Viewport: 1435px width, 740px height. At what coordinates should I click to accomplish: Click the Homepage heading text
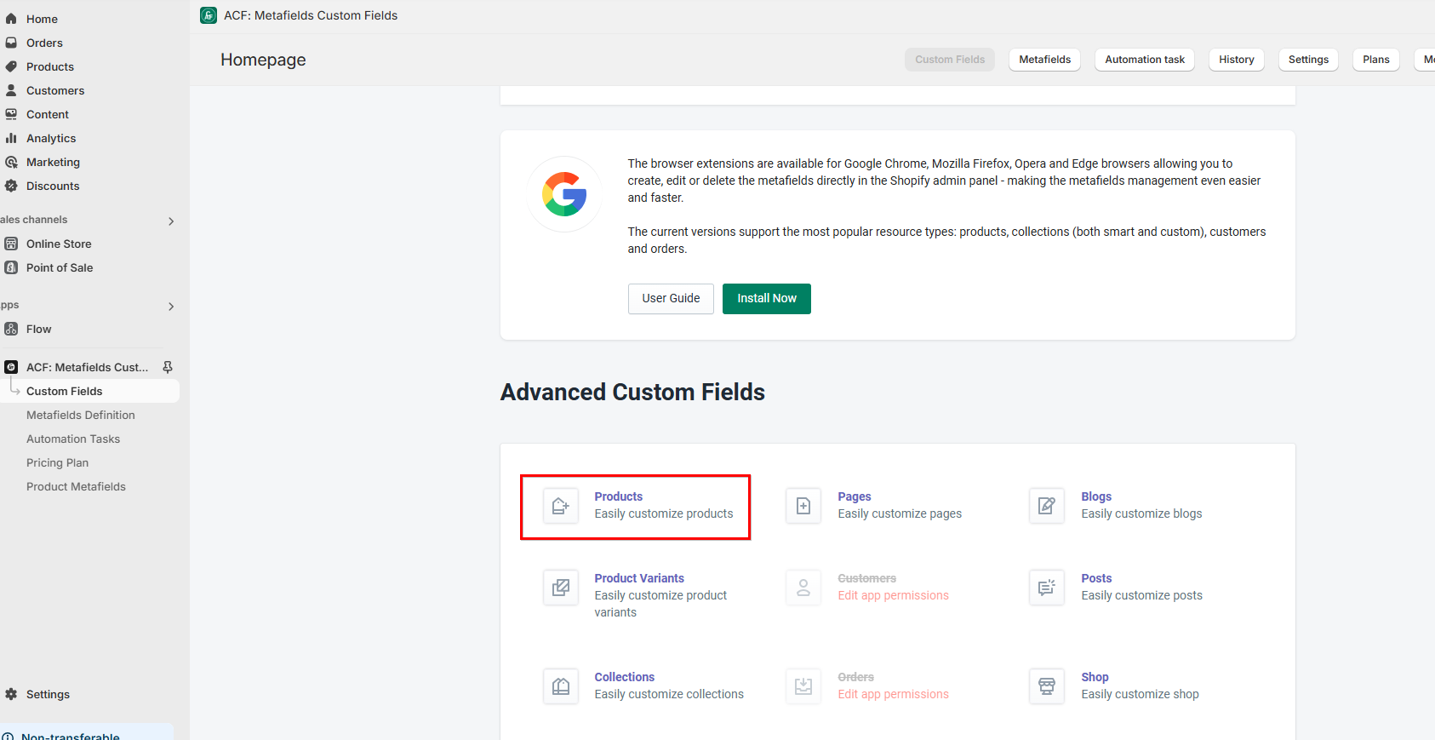263,60
